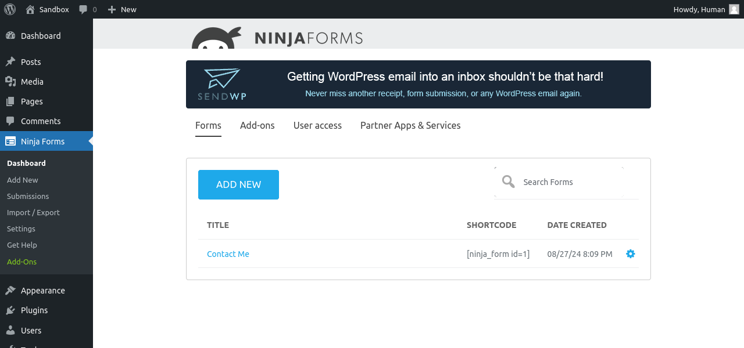The width and height of the screenshot is (744, 348).
Task: Select Ninja Forms Dashboard submenu item
Action: point(26,163)
